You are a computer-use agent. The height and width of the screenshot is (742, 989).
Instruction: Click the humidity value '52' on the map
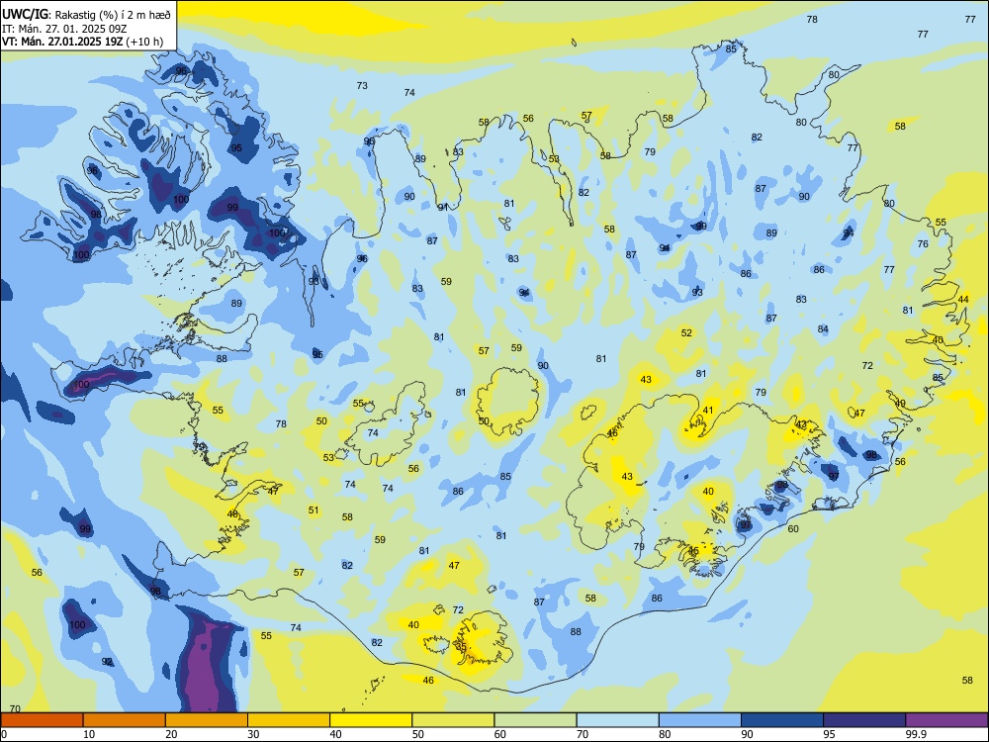(687, 333)
